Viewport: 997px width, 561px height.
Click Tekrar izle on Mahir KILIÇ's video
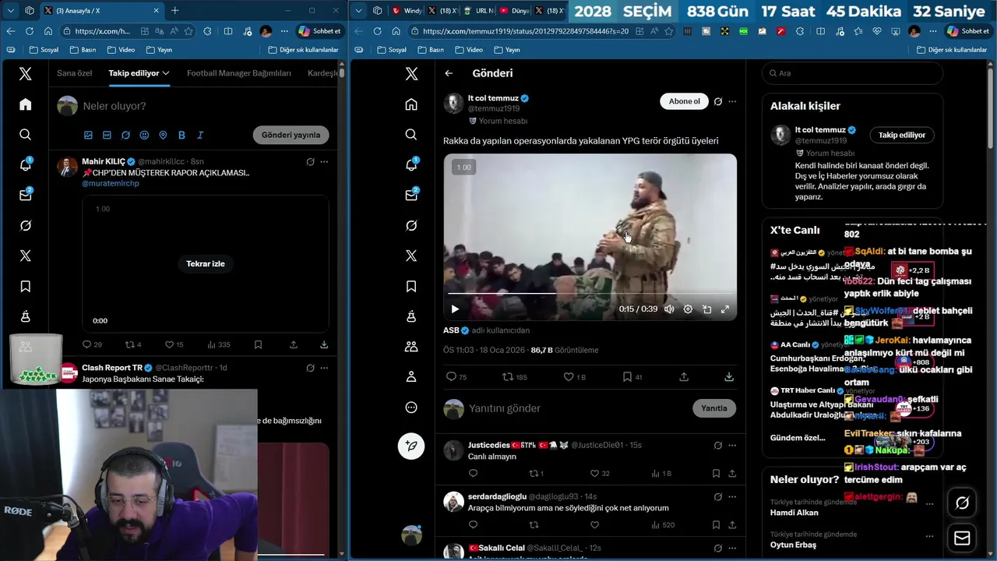pyautogui.click(x=206, y=264)
